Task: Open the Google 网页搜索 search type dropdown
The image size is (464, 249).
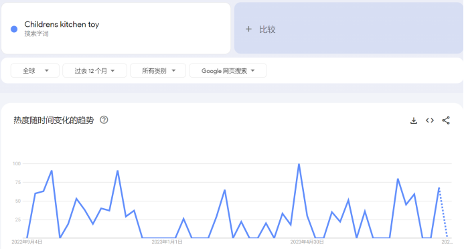Action: click(228, 71)
